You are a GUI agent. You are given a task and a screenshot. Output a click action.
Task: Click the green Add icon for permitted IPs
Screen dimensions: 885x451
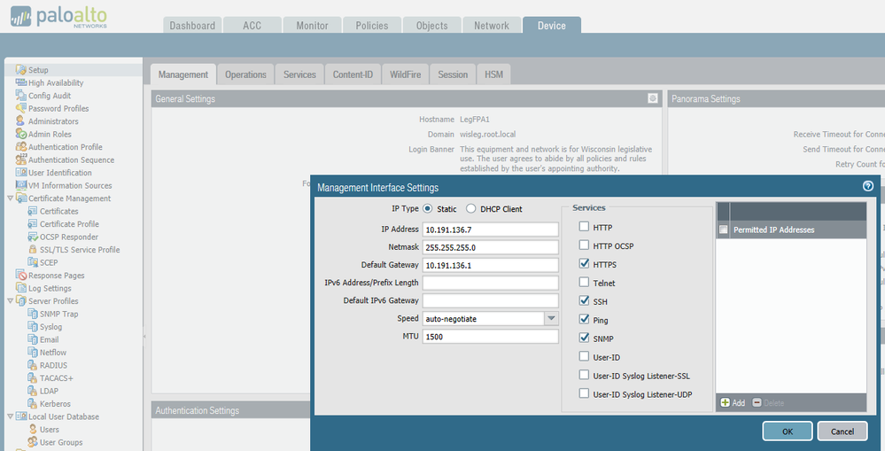click(726, 402)
